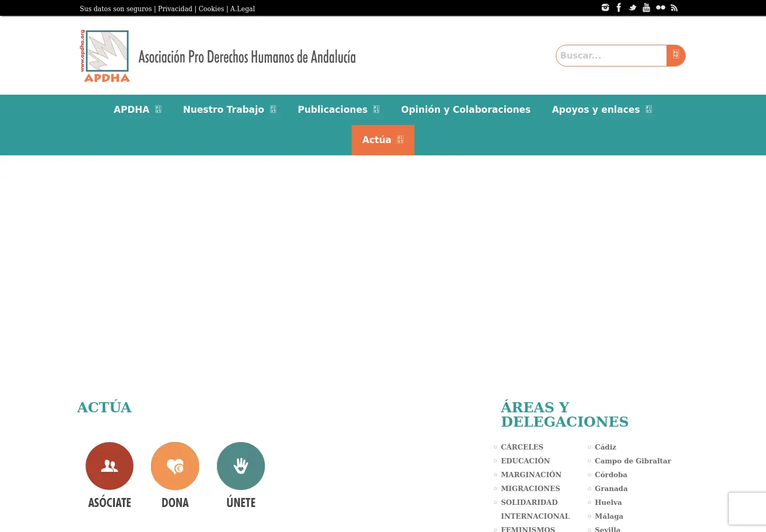Screen dimensions: 766x532
Task: Expand the Actúa submenu arrow
Action: pyautogui.click(x=400, y=139)
